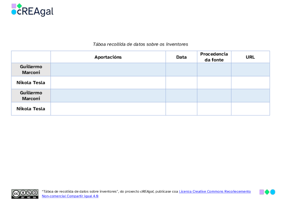281x204 pixels.
Task: Click the purple square in the cREAgal logo
Action: (x=14, y=6)
